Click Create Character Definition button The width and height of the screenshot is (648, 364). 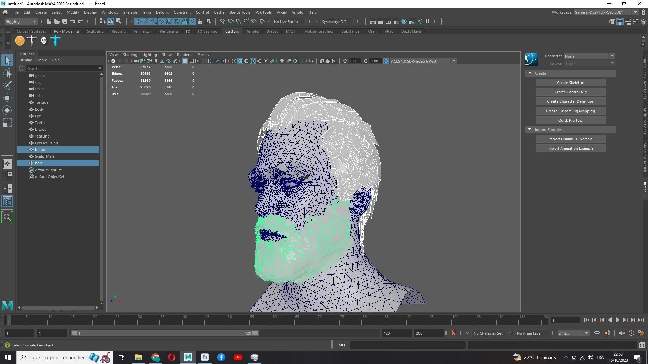tap(570, 101)
